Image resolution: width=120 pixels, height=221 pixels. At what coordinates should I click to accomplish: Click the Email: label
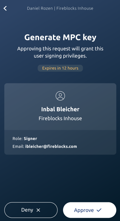click(x=18, y=146)
